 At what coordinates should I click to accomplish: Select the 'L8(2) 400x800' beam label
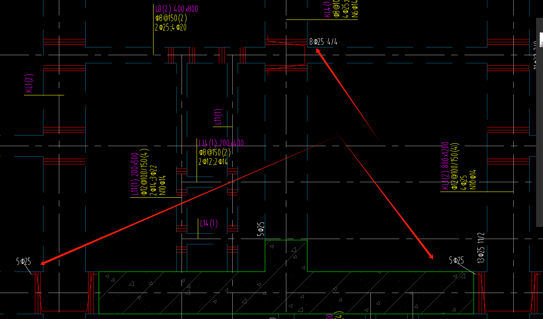(177, 9)
